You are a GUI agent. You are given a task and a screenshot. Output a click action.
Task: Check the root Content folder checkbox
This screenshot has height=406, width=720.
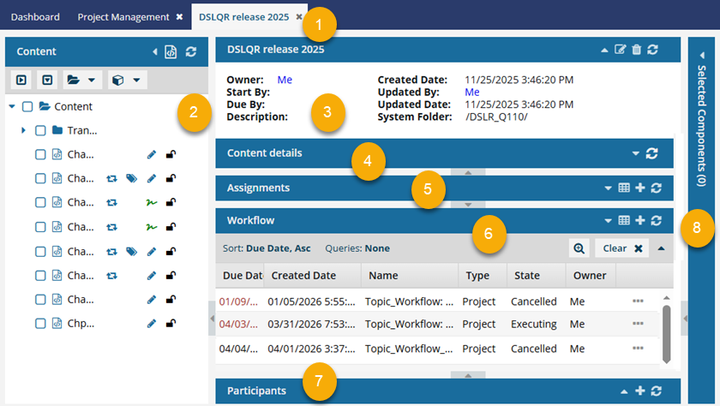click(x=27, y=107)
